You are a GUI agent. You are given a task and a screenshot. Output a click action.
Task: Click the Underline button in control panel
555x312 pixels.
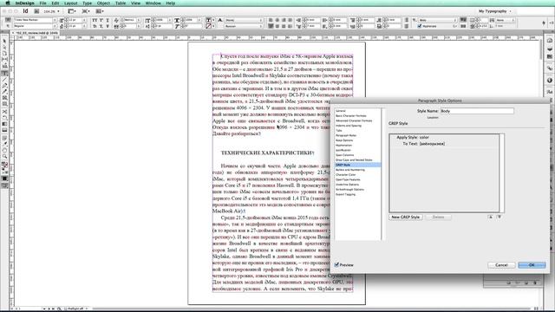point(108,20)
